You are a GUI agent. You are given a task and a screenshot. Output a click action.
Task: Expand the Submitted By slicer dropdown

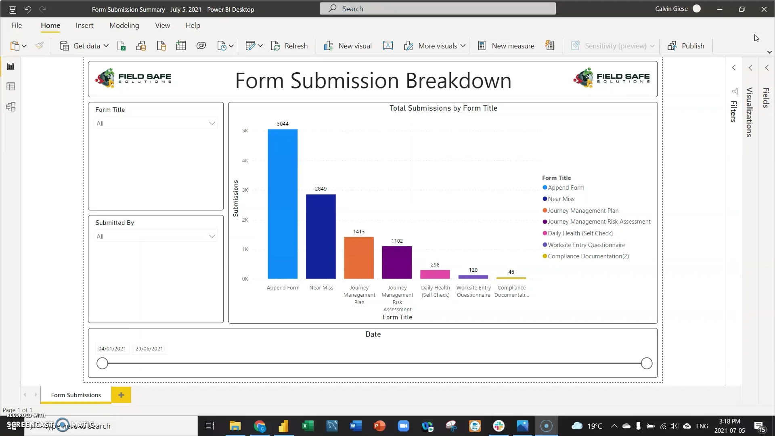pyautogui.click(x=212, y=237)
